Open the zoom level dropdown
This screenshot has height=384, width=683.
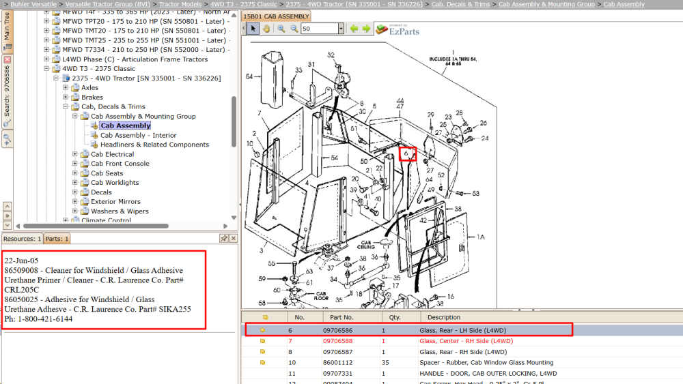click(341, 29)
